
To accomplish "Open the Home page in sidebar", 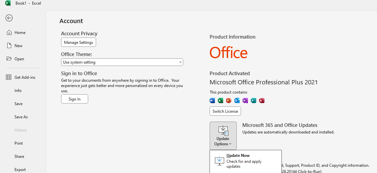I will [x=20, y=33].
